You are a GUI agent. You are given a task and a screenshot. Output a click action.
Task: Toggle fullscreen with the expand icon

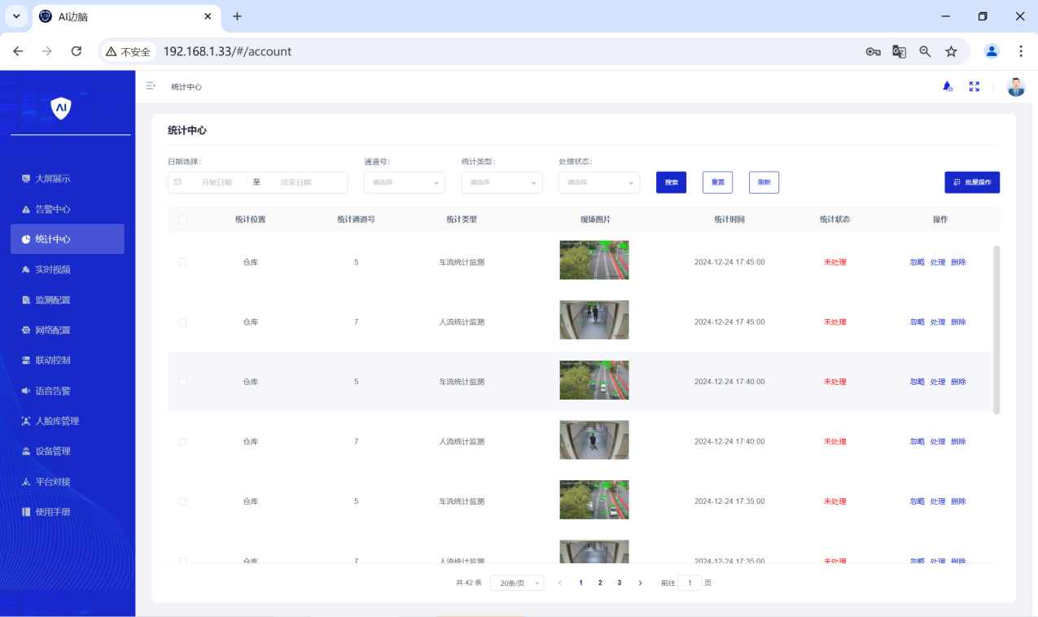(x=974, y=86)
